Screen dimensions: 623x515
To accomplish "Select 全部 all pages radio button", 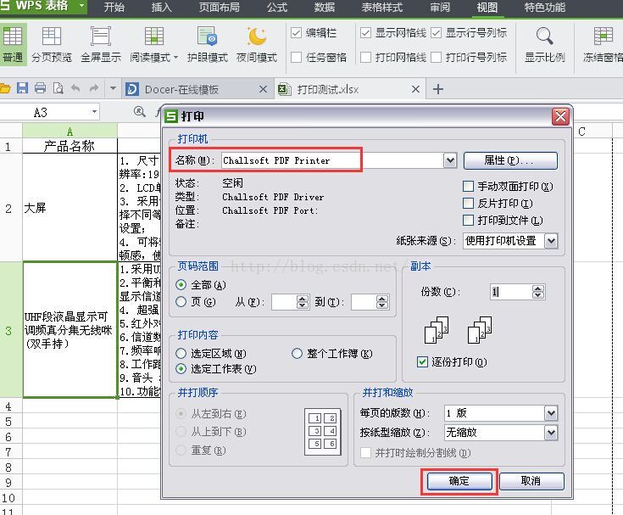I will tap(181, 285).
